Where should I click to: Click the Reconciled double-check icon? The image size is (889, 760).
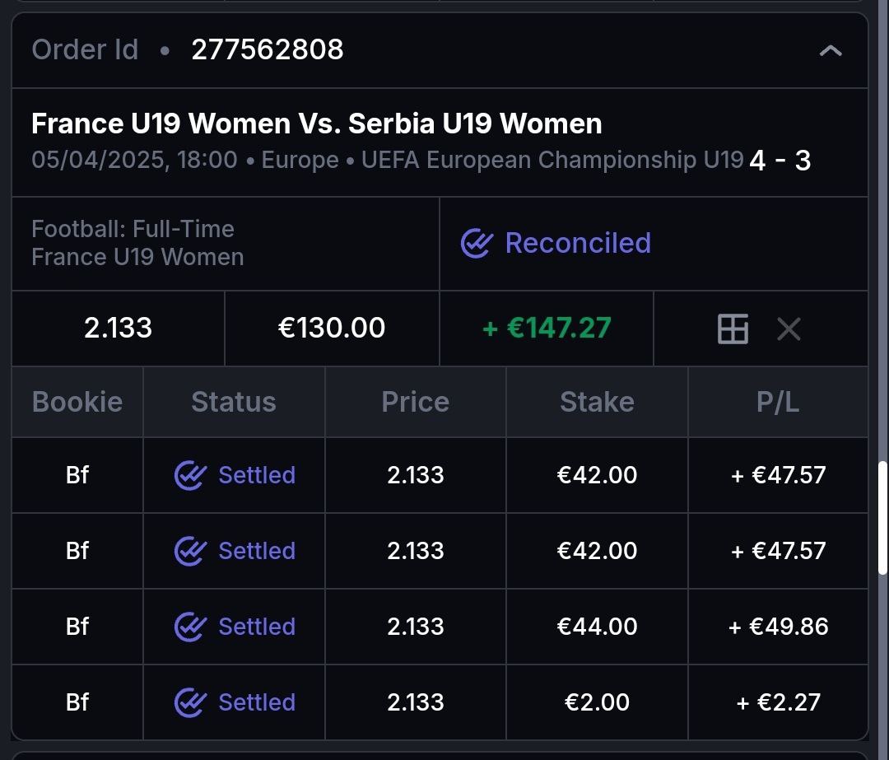(x=477, y=244)
